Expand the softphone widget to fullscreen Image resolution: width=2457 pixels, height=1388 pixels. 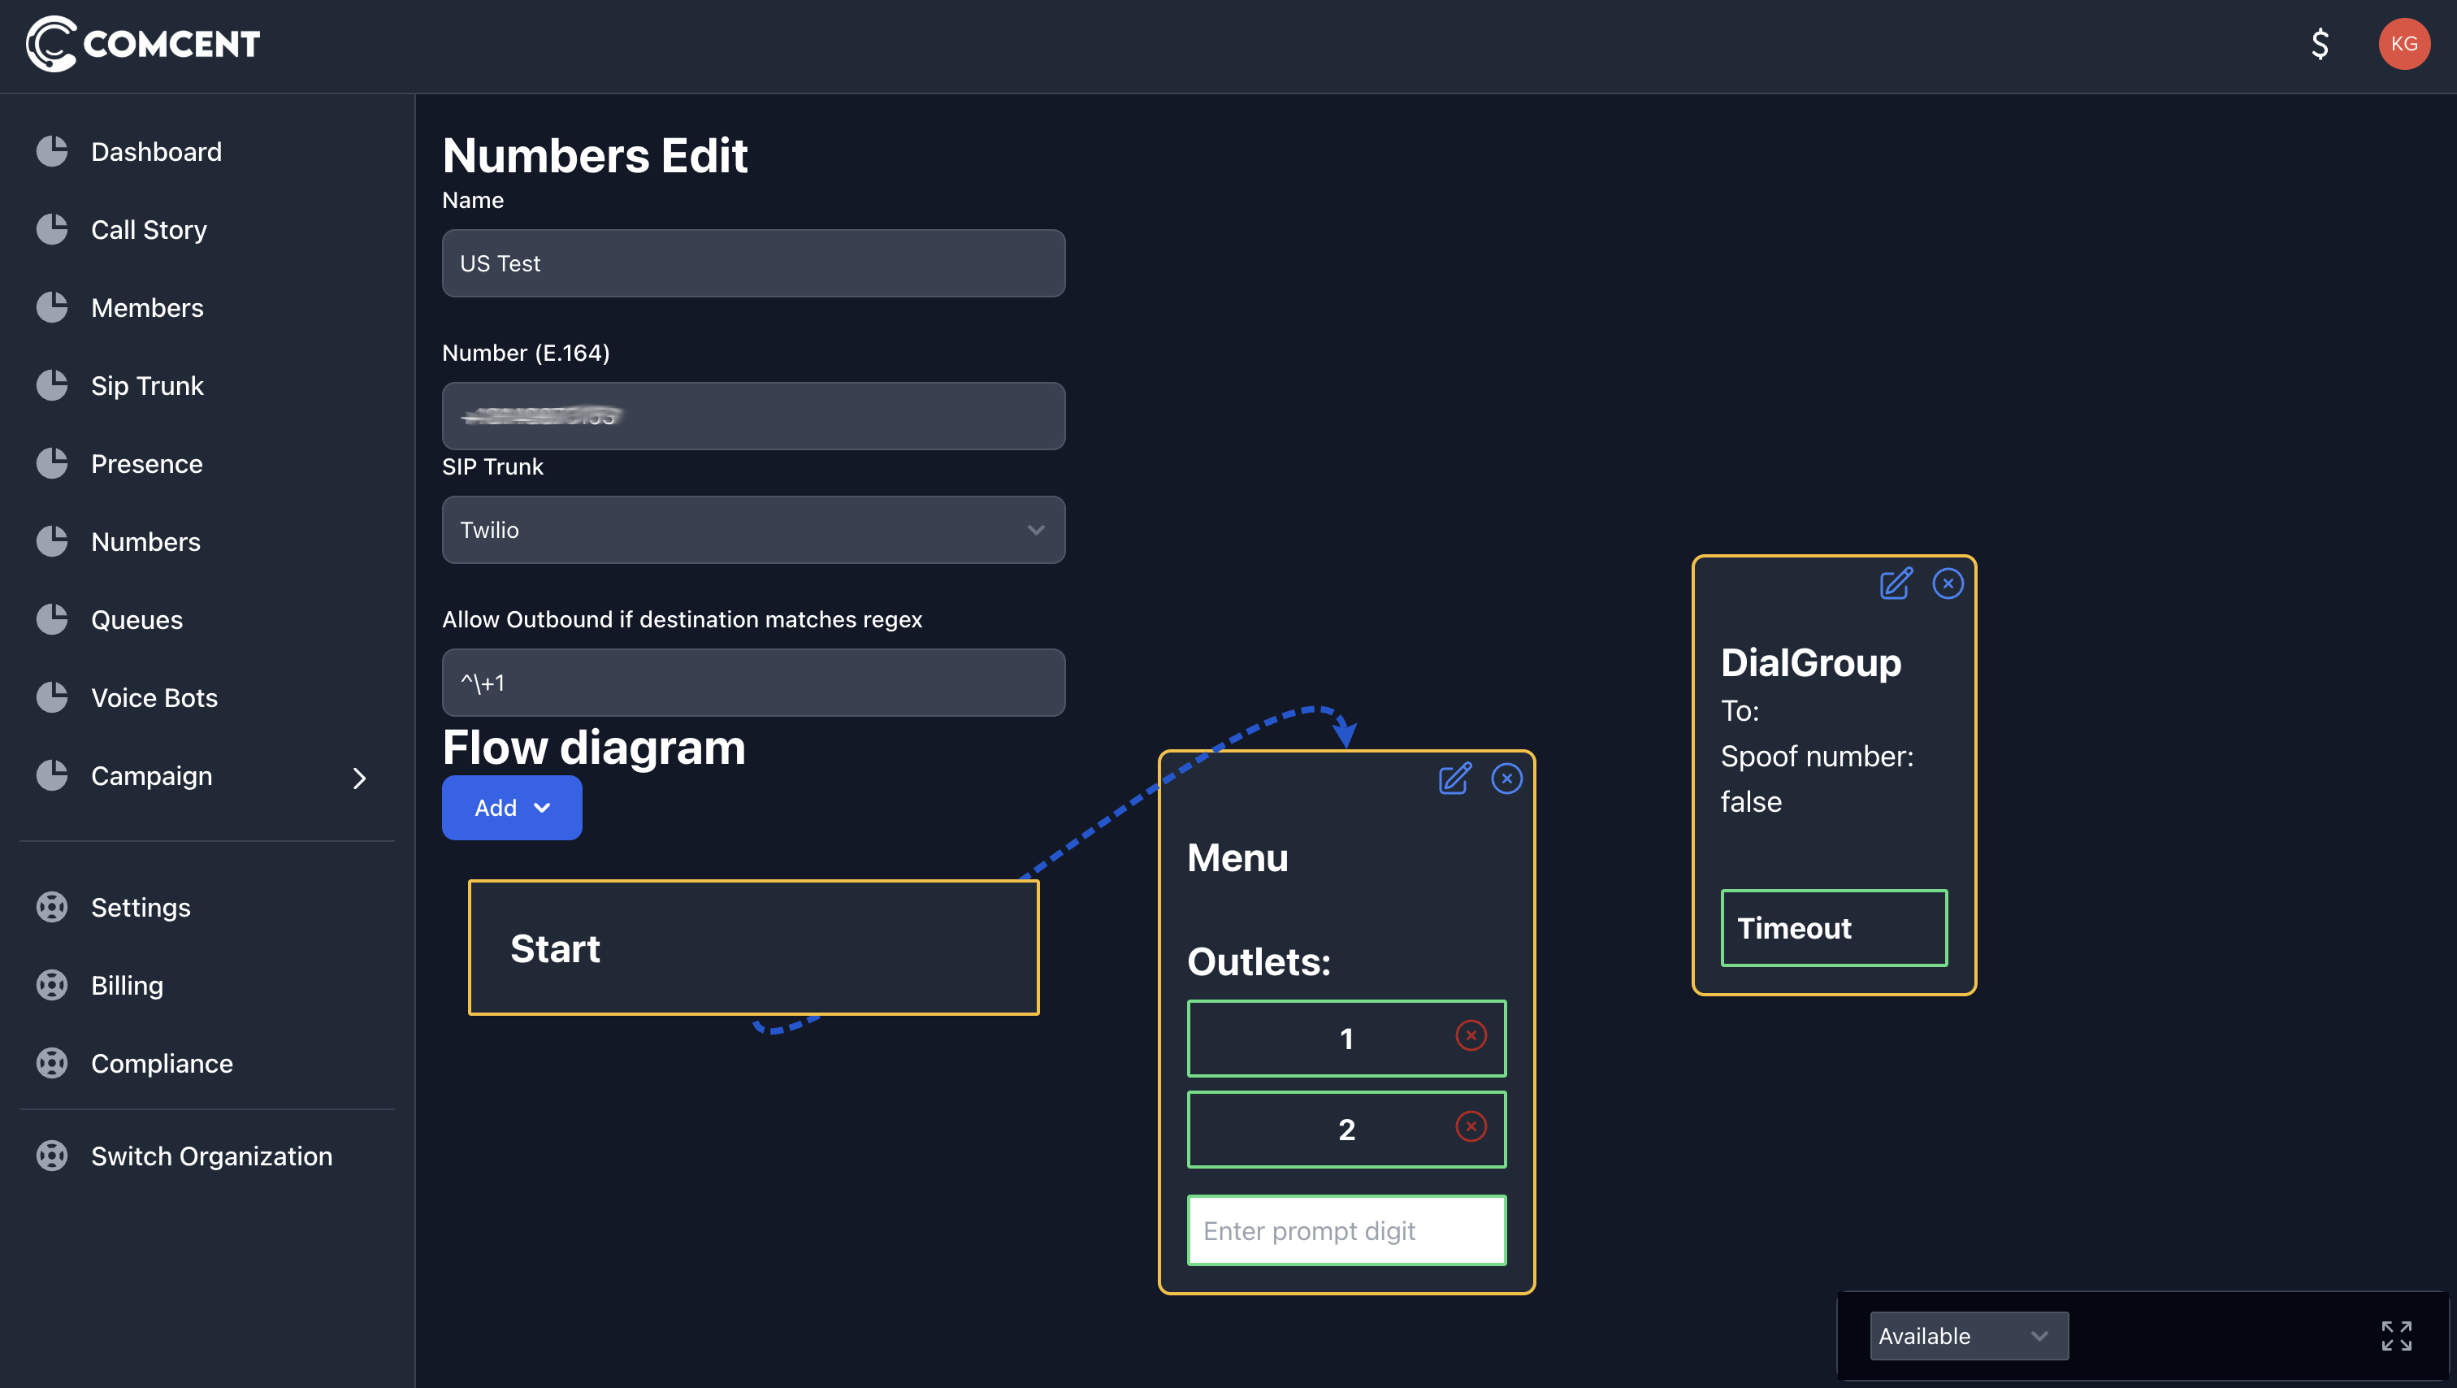(2396, 1335)
